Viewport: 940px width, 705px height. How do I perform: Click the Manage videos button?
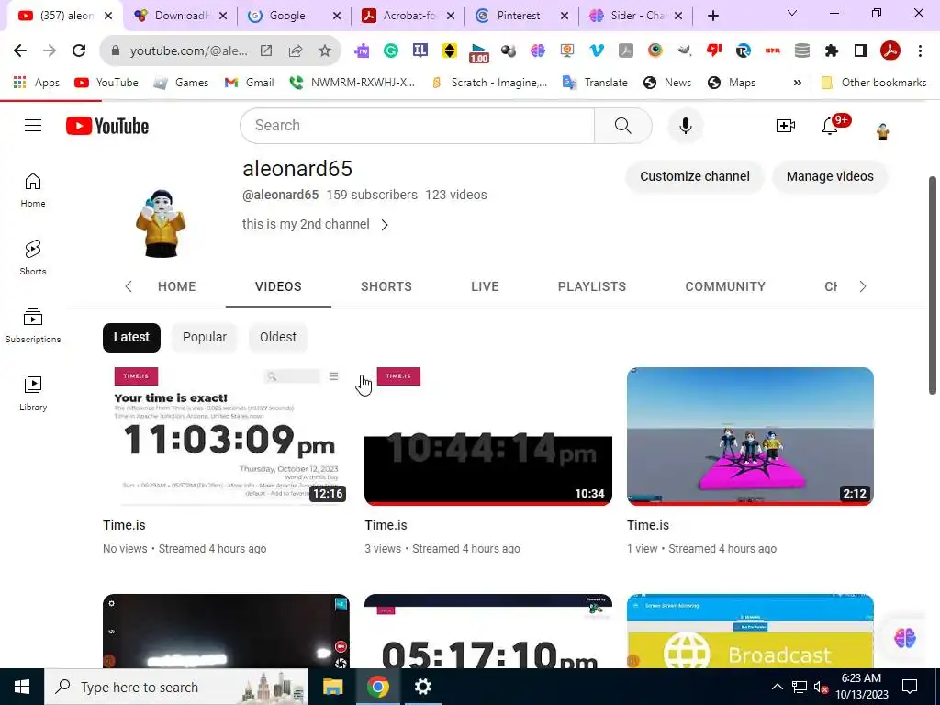(830, 176)
